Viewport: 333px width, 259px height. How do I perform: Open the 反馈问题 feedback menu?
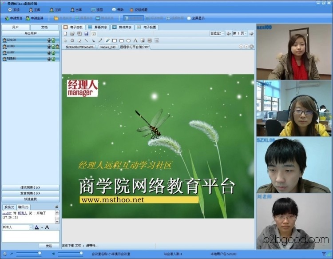(139, 10)
